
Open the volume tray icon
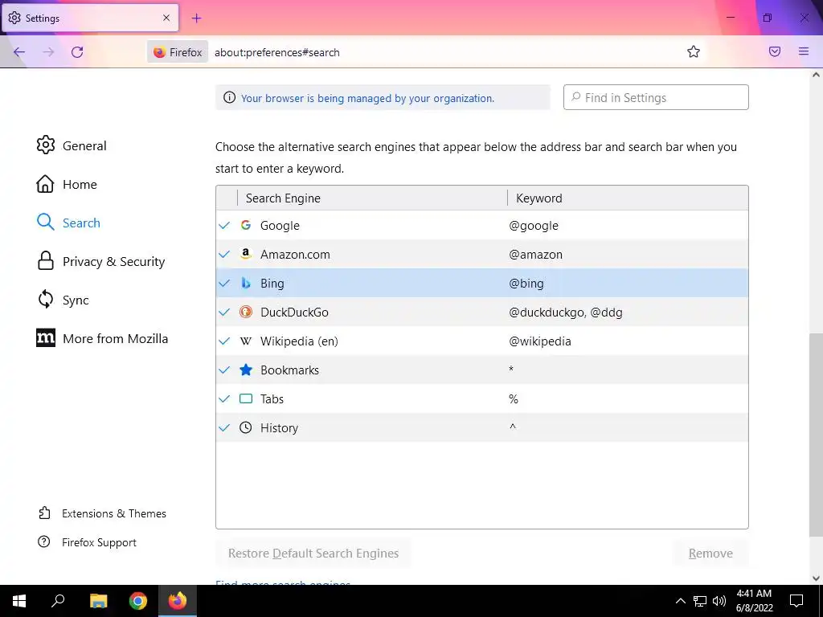[719, 601]
